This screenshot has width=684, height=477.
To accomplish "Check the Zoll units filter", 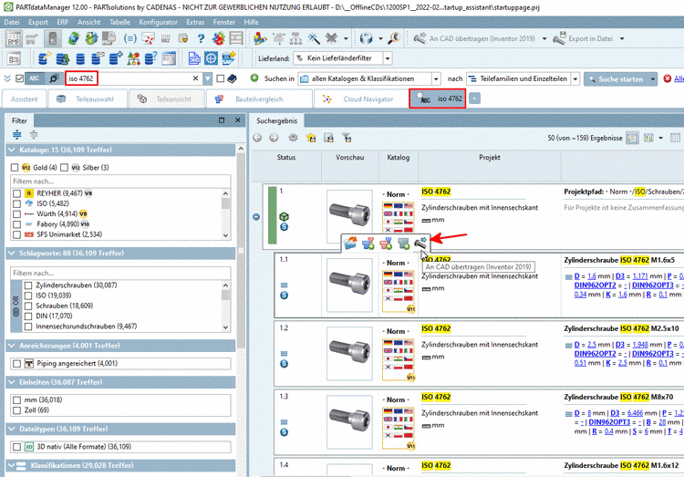I will click(x=16, y=410).
